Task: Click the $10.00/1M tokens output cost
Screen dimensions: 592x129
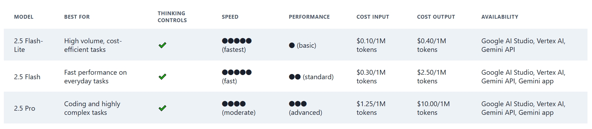Action: click(x=433, y=108)
